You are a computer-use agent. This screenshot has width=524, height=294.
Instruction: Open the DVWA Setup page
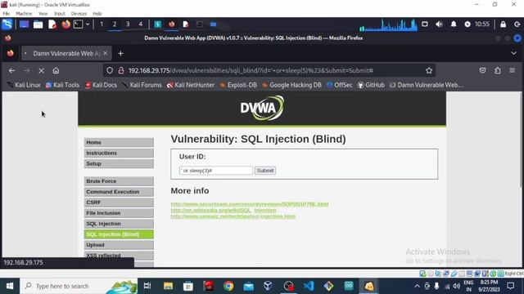[119, 163]
